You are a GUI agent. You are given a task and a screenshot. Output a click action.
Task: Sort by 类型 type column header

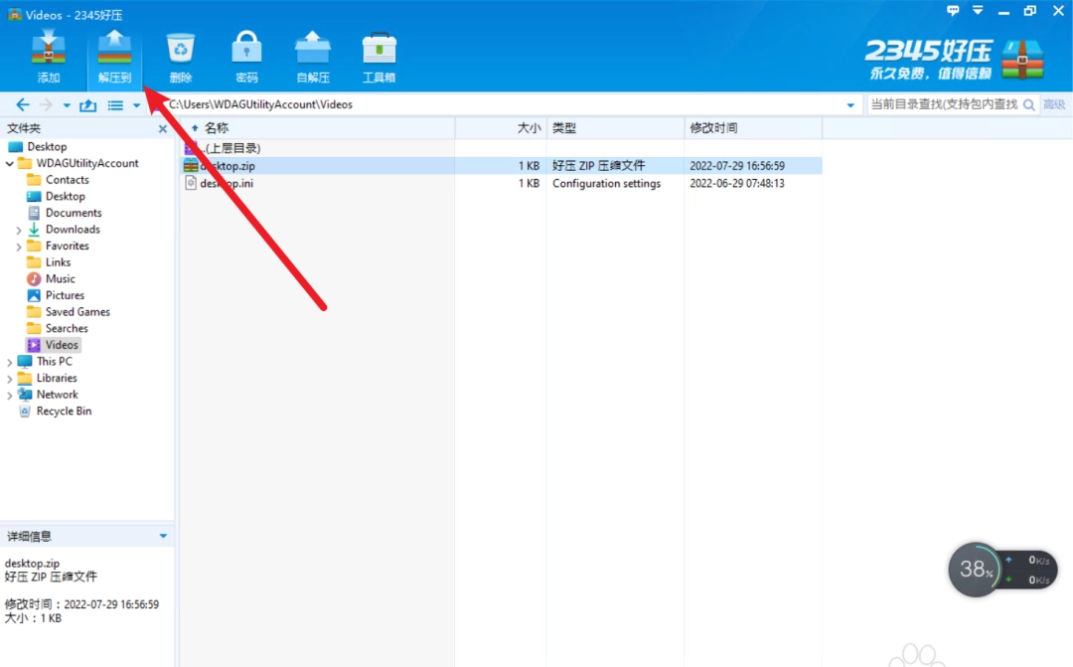tap(615, 128)
